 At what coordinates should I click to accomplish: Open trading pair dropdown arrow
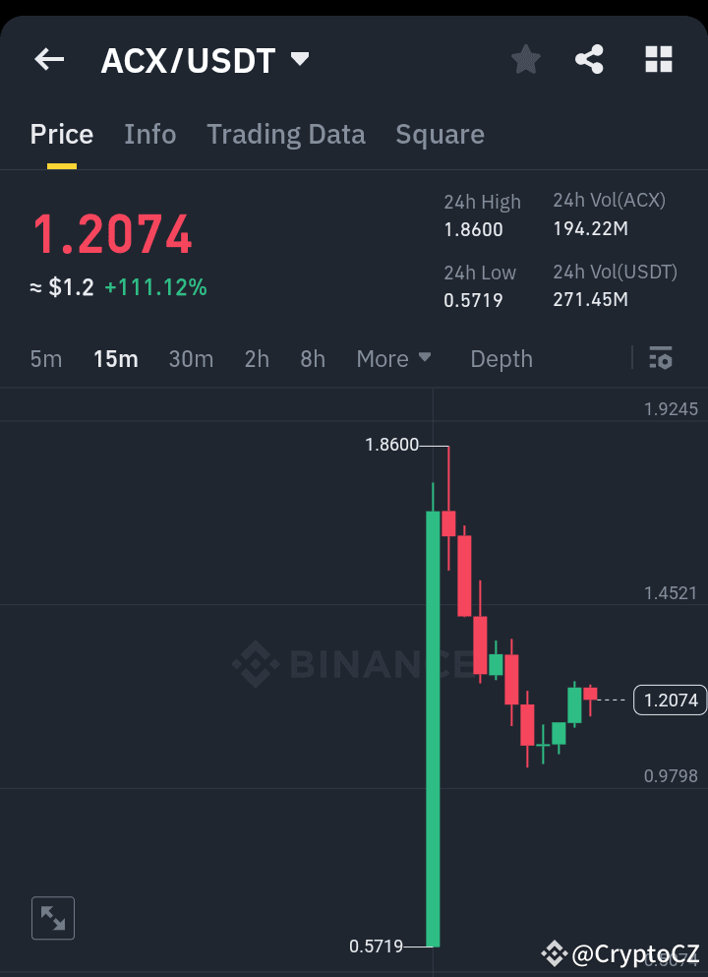tap(300, 57)
